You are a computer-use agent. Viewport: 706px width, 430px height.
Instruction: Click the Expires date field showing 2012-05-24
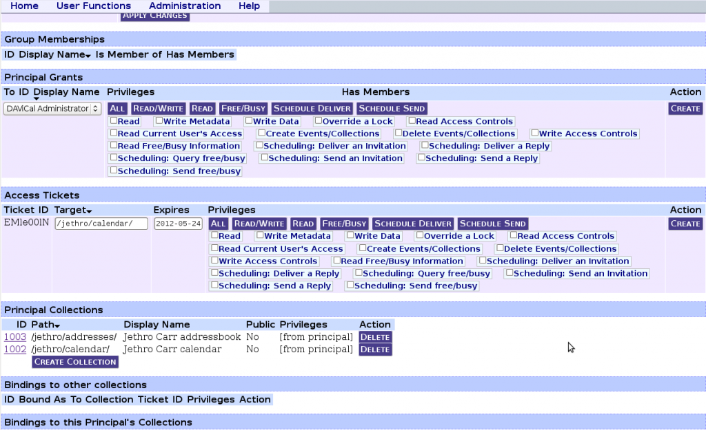(179, 223)
